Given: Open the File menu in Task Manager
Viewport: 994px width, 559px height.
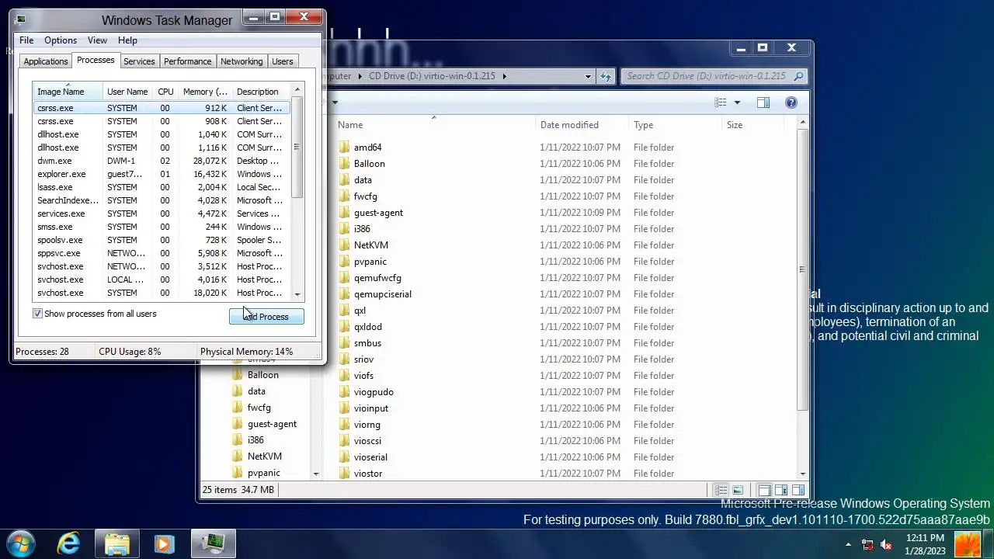Looking at the screenshot, I should (26, 40).
